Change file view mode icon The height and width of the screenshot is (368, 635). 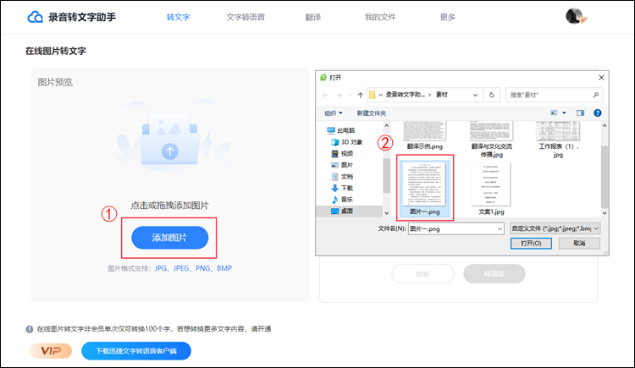point(554,113)
